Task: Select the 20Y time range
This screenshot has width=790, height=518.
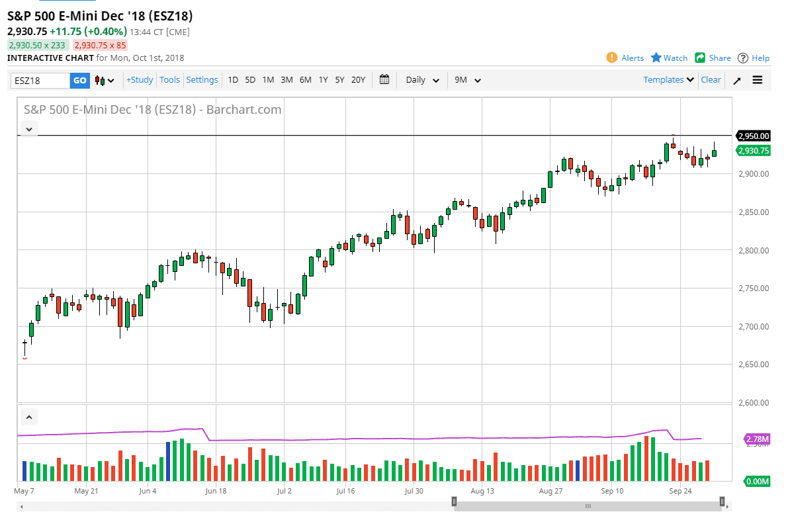Action: pos(358,79)
